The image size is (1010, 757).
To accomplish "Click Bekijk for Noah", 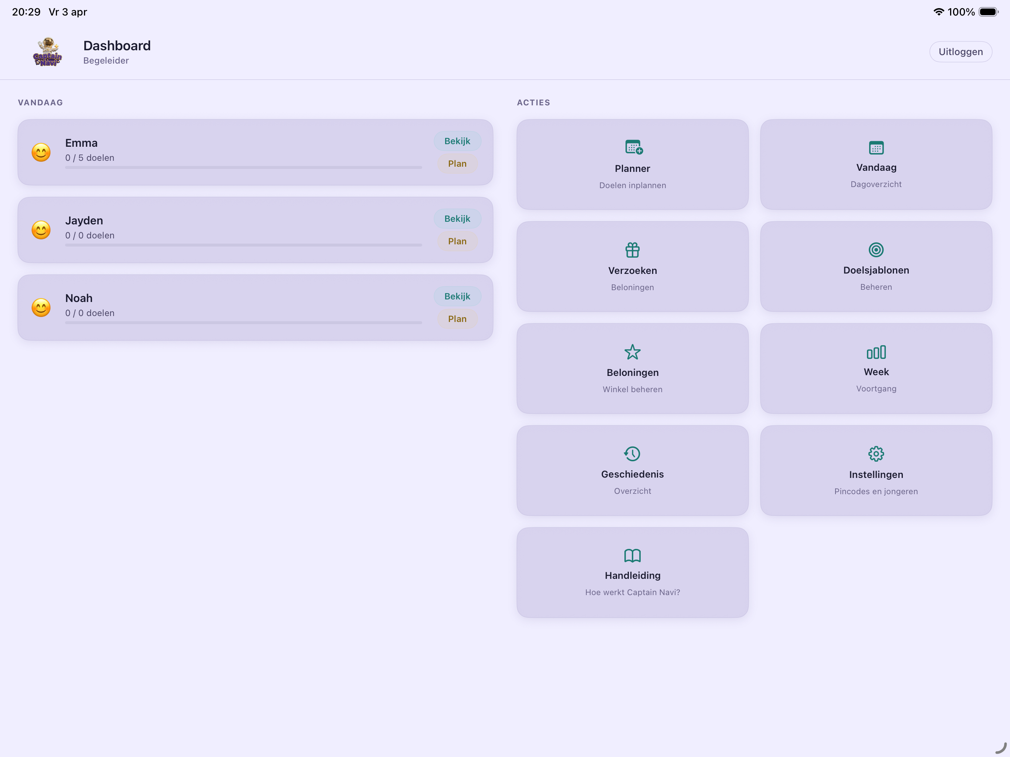I will pyautogui.click(x=457, y=296).
